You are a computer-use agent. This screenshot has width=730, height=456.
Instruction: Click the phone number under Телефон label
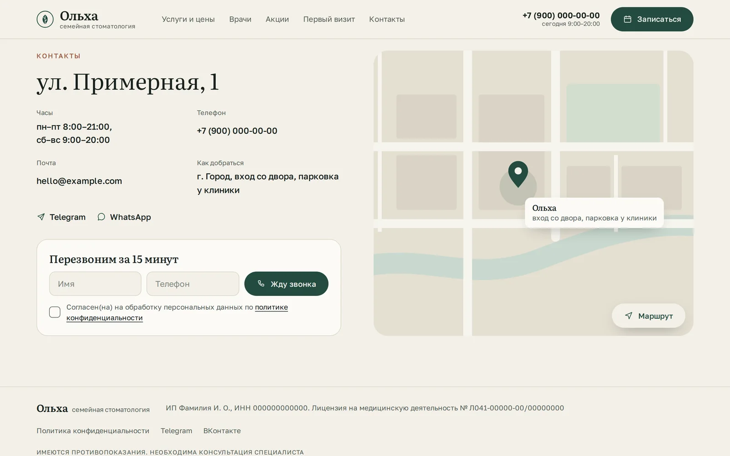click(x=237, y=131)
